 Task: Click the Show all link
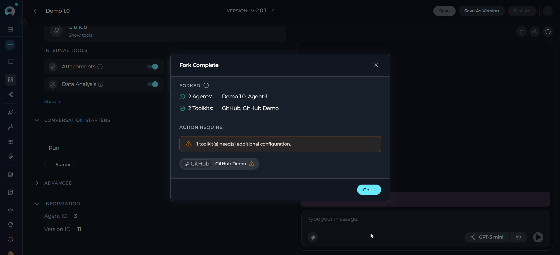tap(53, 102)
